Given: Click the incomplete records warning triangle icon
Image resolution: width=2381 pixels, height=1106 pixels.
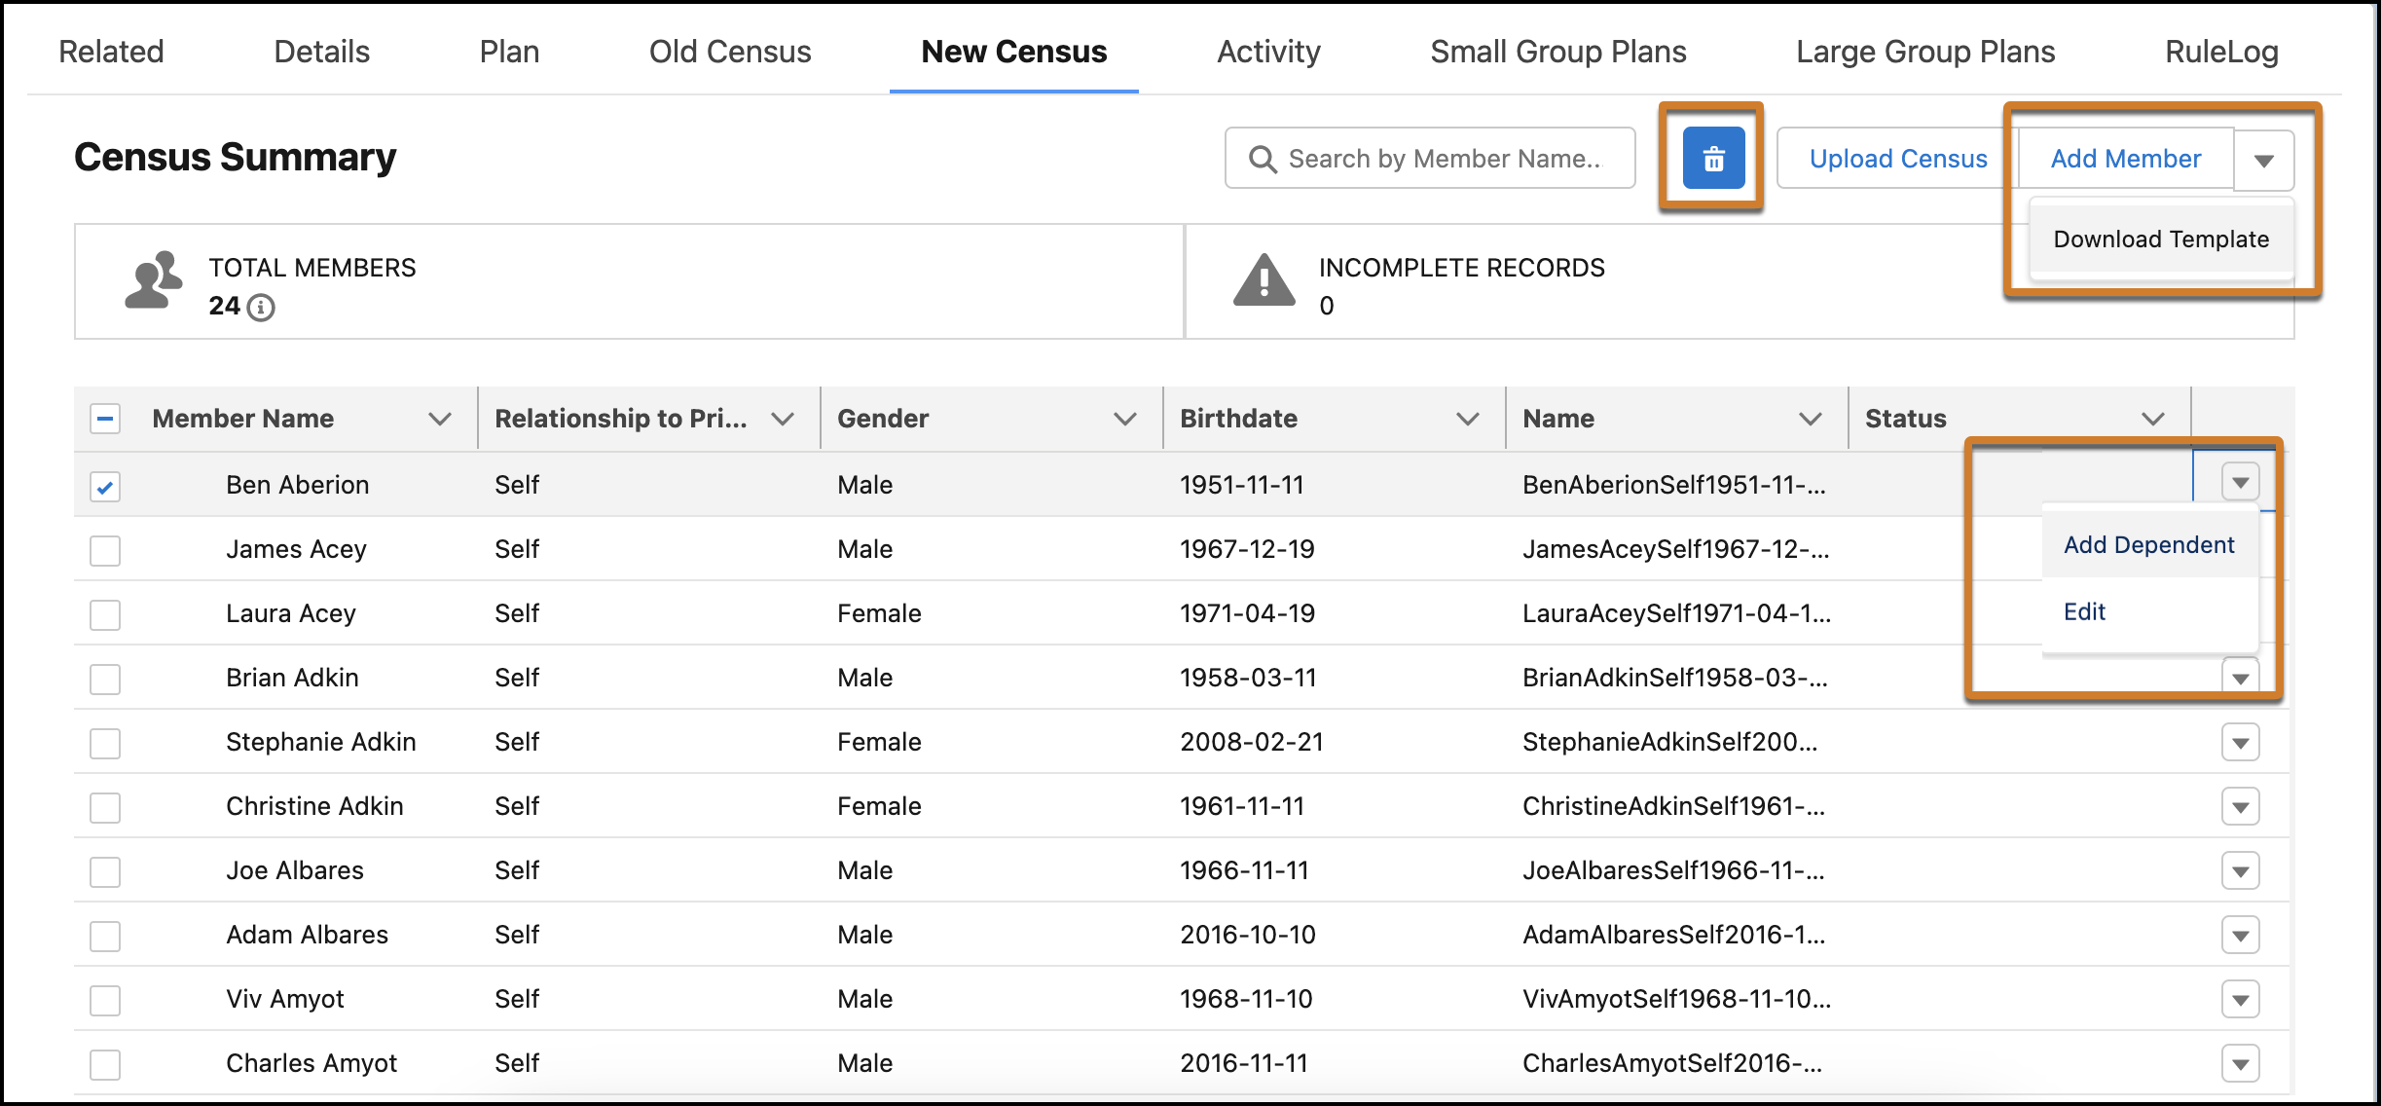Looking at the screenshot, I should click(x=1264, y=280).
